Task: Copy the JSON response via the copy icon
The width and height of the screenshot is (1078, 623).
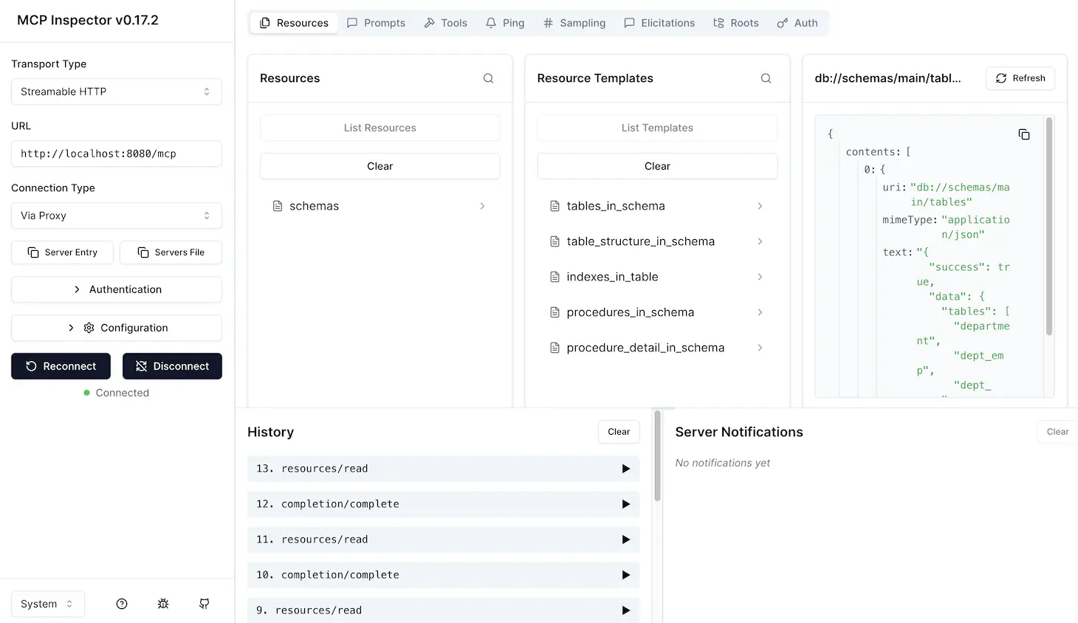Action: (x=1024, y=134)
